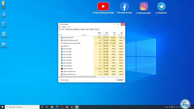194x109 pixels.
Task: Open the Options menu in Task Manager
Action: click(64, 27)
